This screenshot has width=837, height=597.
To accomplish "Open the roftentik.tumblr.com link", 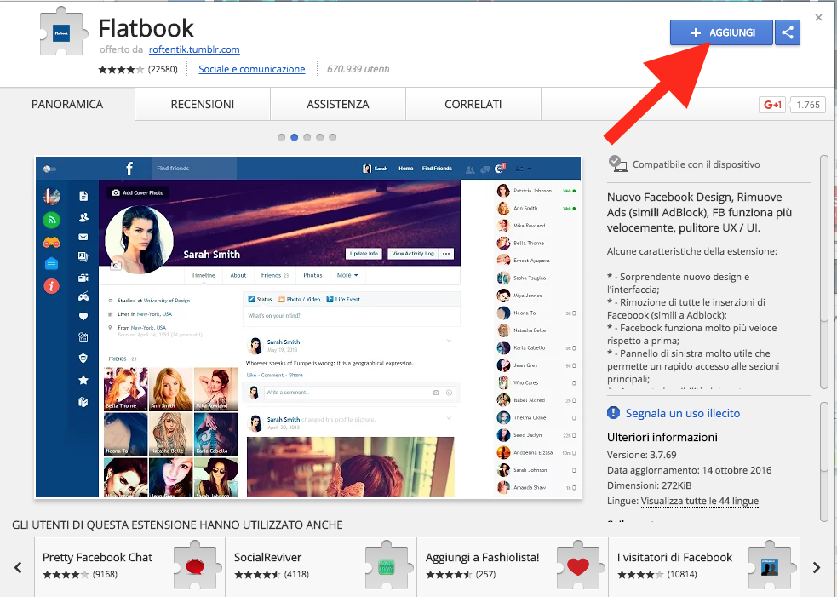I will tap(194, 49).
